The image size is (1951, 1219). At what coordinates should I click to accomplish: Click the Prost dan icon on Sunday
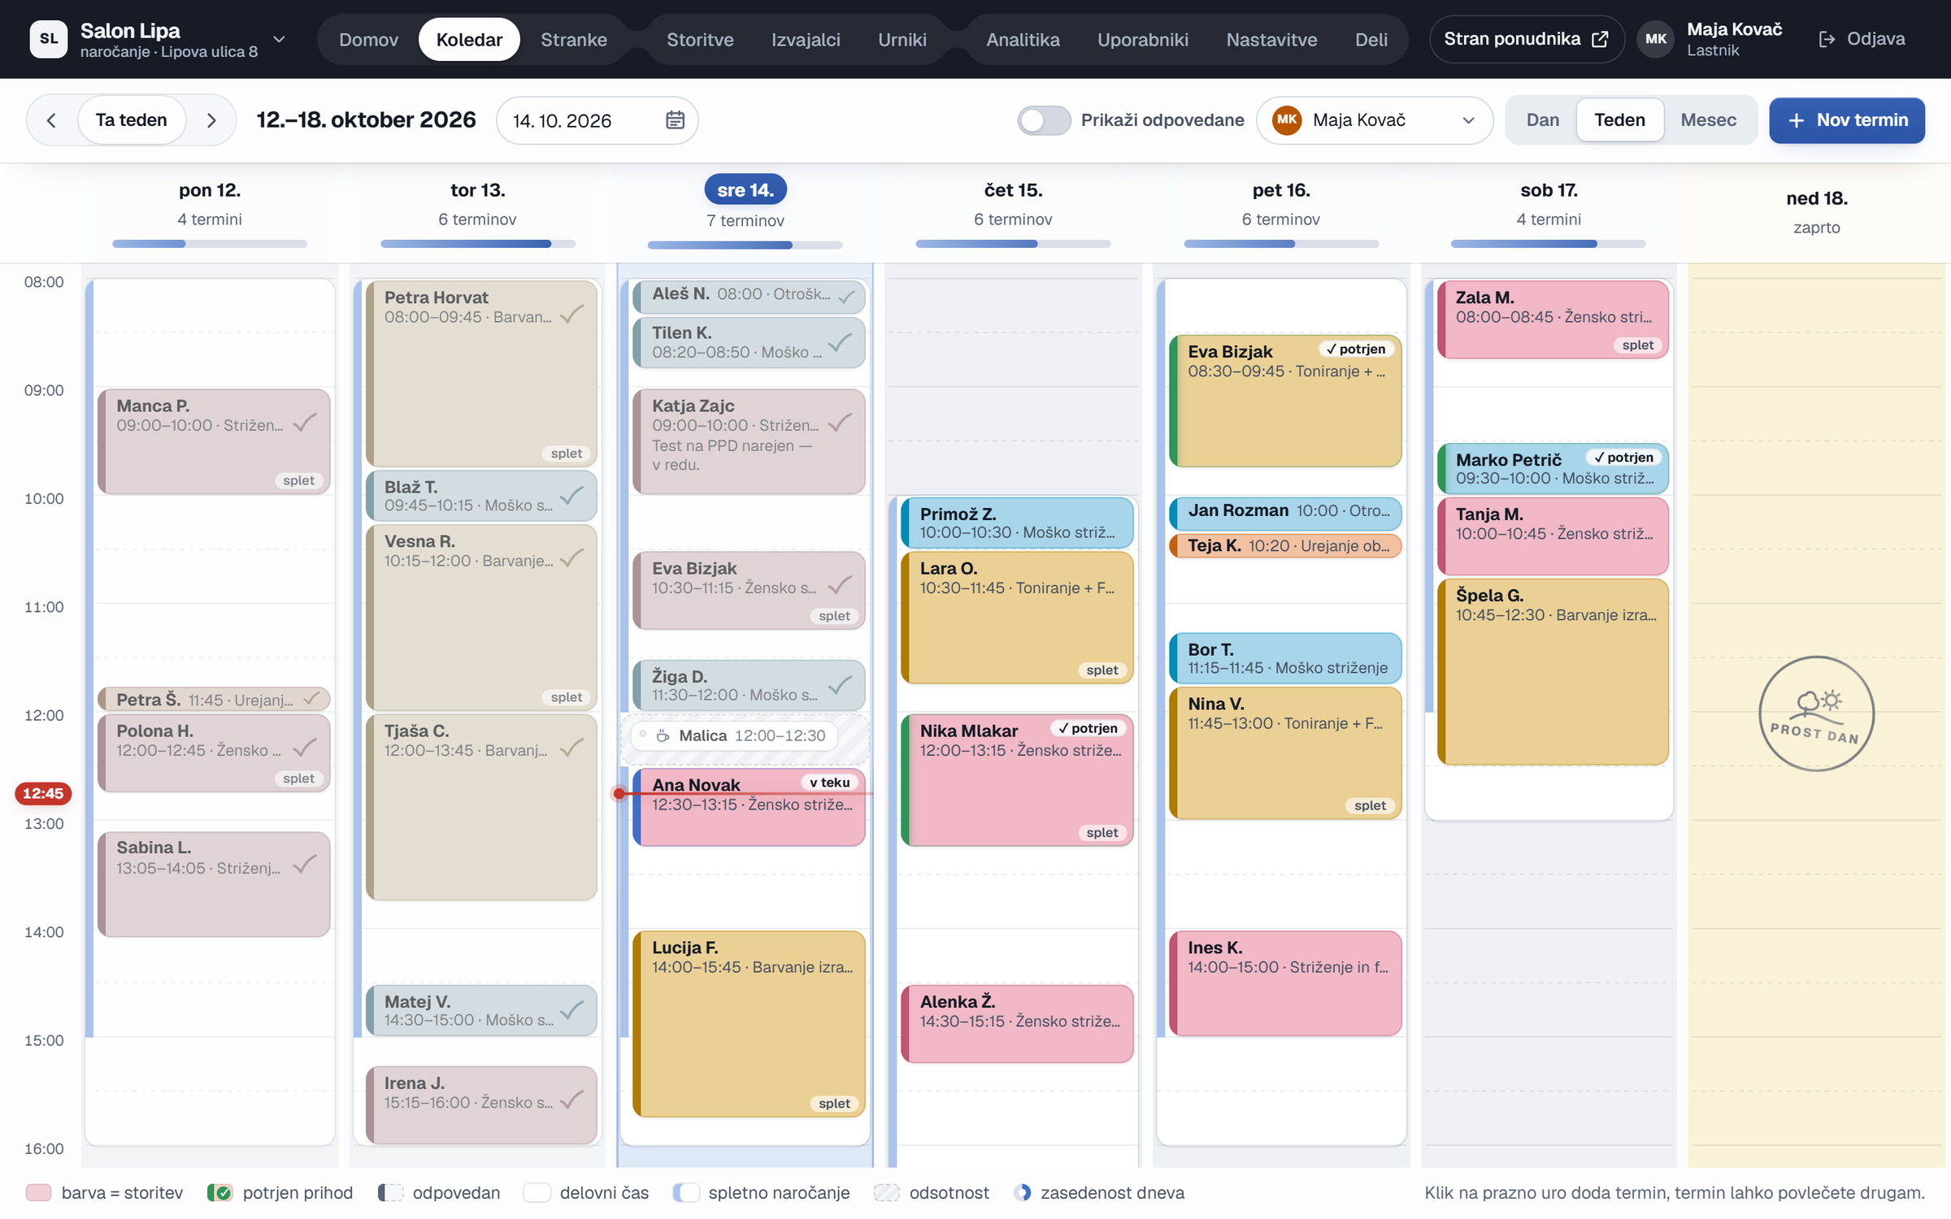coord(1816,714)
